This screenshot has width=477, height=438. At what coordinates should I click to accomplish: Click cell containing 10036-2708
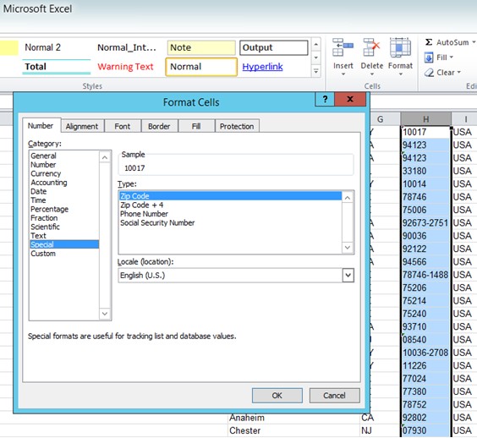pos(425,353)
